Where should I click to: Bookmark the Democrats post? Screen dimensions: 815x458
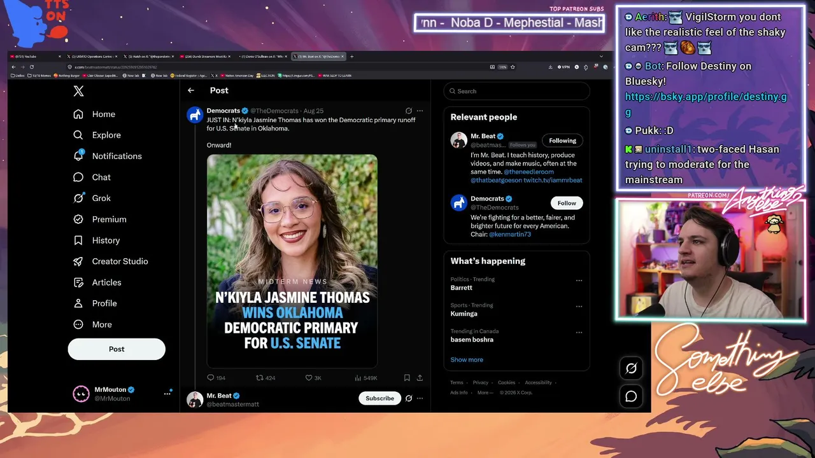pos(407,378)
